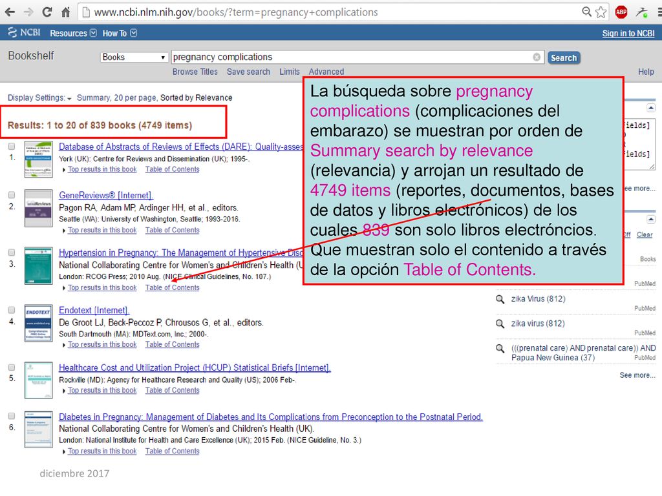The image size is (662, 496).
Task: Open HCUP Statistical Briefs title link
Action: pyautogui.click(x=195, y=367)
